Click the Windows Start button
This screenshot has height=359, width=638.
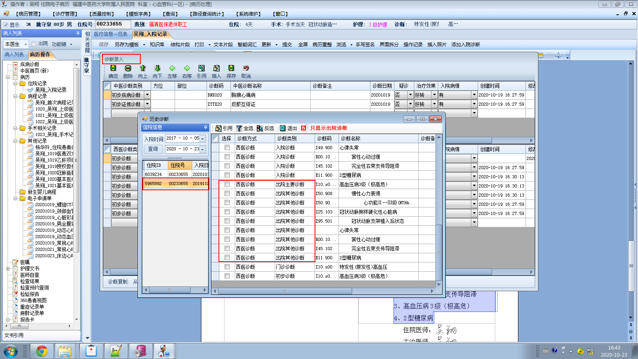coord(11,351)
